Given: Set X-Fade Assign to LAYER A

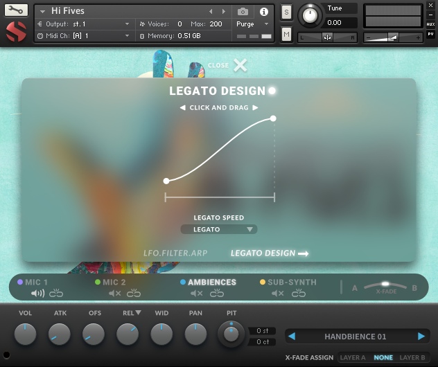Looking at the screenshot, I should pyautogui.click(x=353, y=357).
